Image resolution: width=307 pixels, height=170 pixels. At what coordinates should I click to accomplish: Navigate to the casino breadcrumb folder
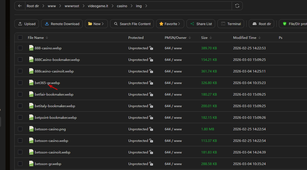point(122,6)
